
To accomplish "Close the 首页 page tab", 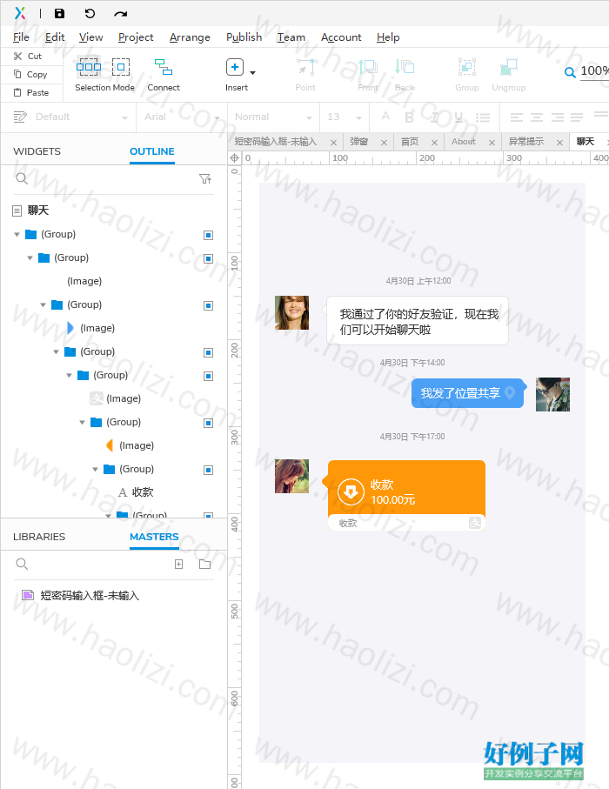I will pos(434,143).
